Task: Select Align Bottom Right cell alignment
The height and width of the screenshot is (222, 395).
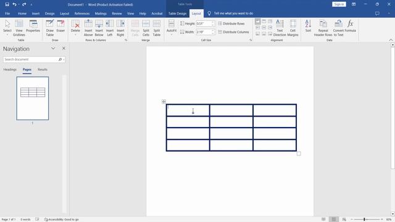Action: click(x=270, y=33)
